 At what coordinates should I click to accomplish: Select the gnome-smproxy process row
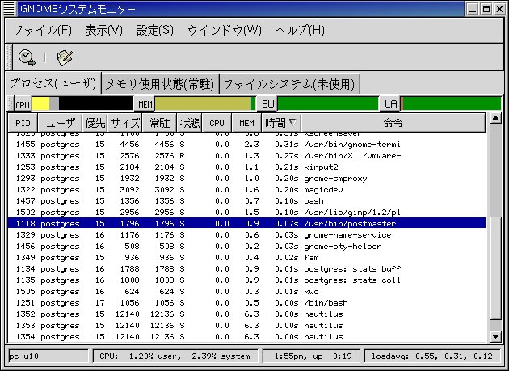coord(246,179)
